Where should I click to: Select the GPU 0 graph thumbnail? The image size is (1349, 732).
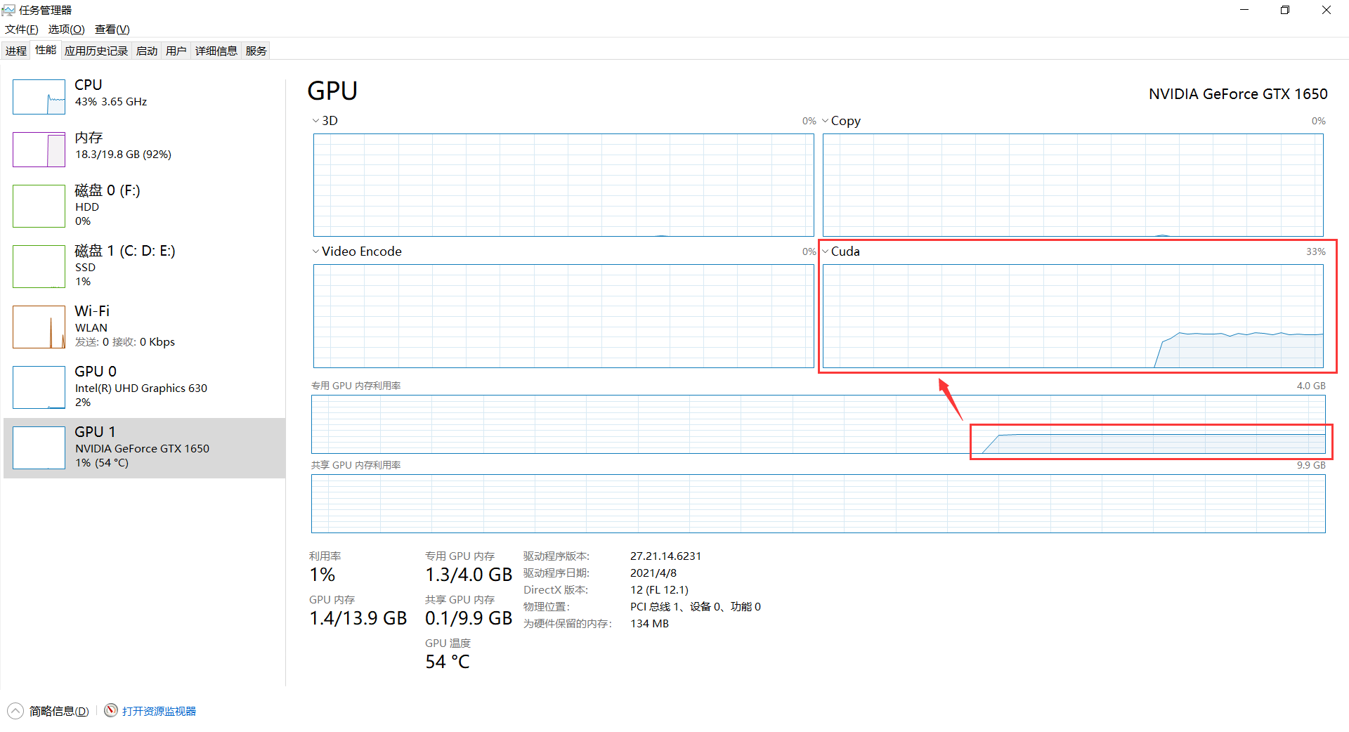click(39, 387)
